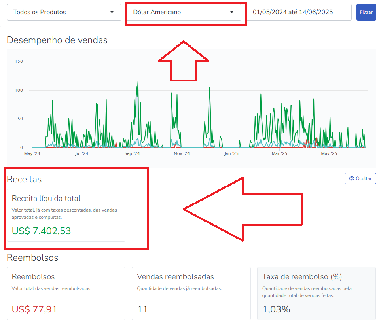Select the US$ 7.402,53 revenue value

pos(41,231)
